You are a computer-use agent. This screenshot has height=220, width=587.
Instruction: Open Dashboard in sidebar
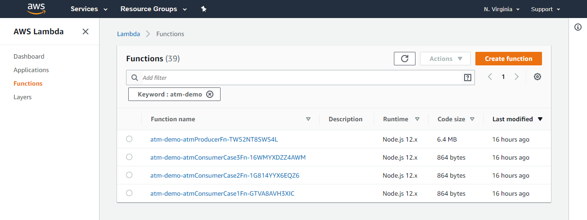[x=29, y=56]
